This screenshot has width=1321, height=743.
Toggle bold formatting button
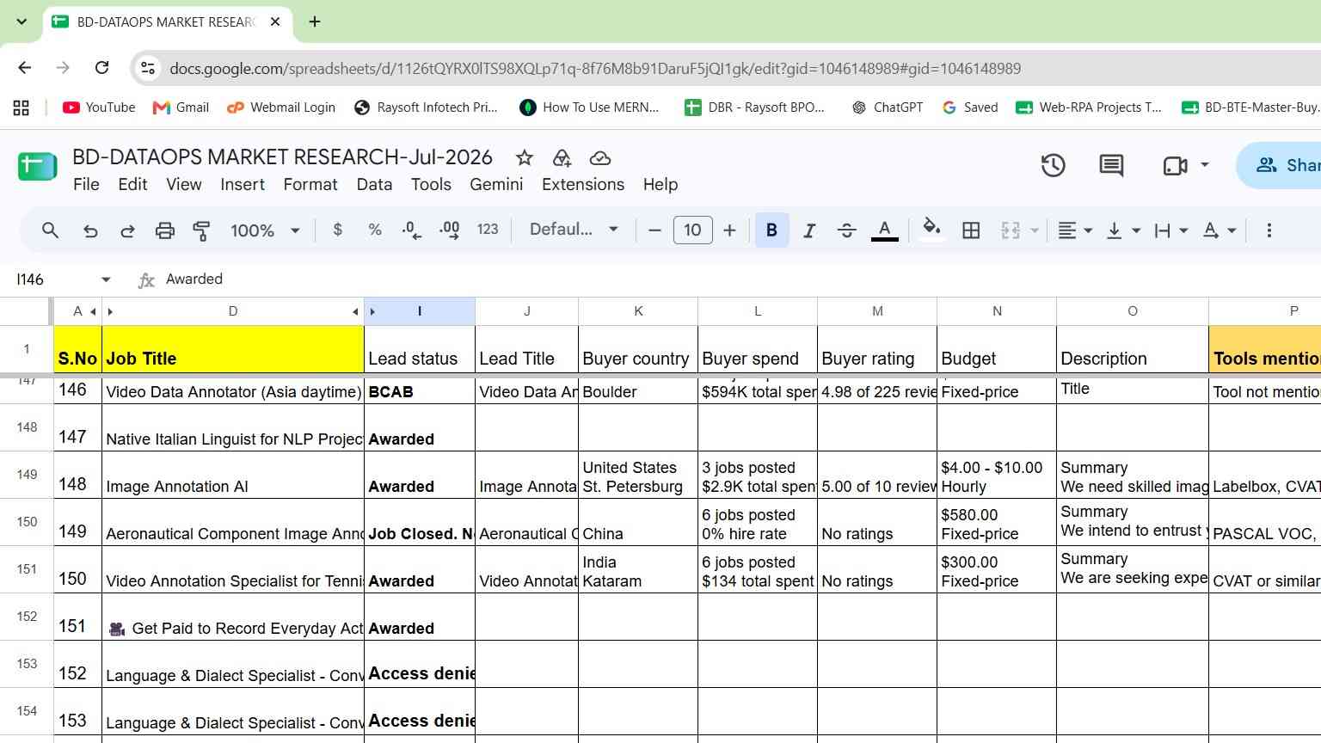[771, 230]
